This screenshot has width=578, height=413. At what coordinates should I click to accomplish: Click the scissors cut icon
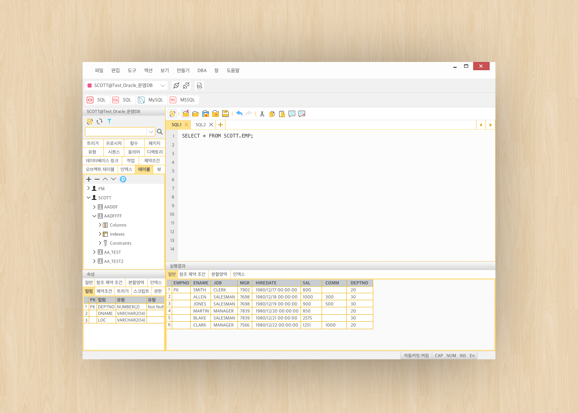[262, 114]
